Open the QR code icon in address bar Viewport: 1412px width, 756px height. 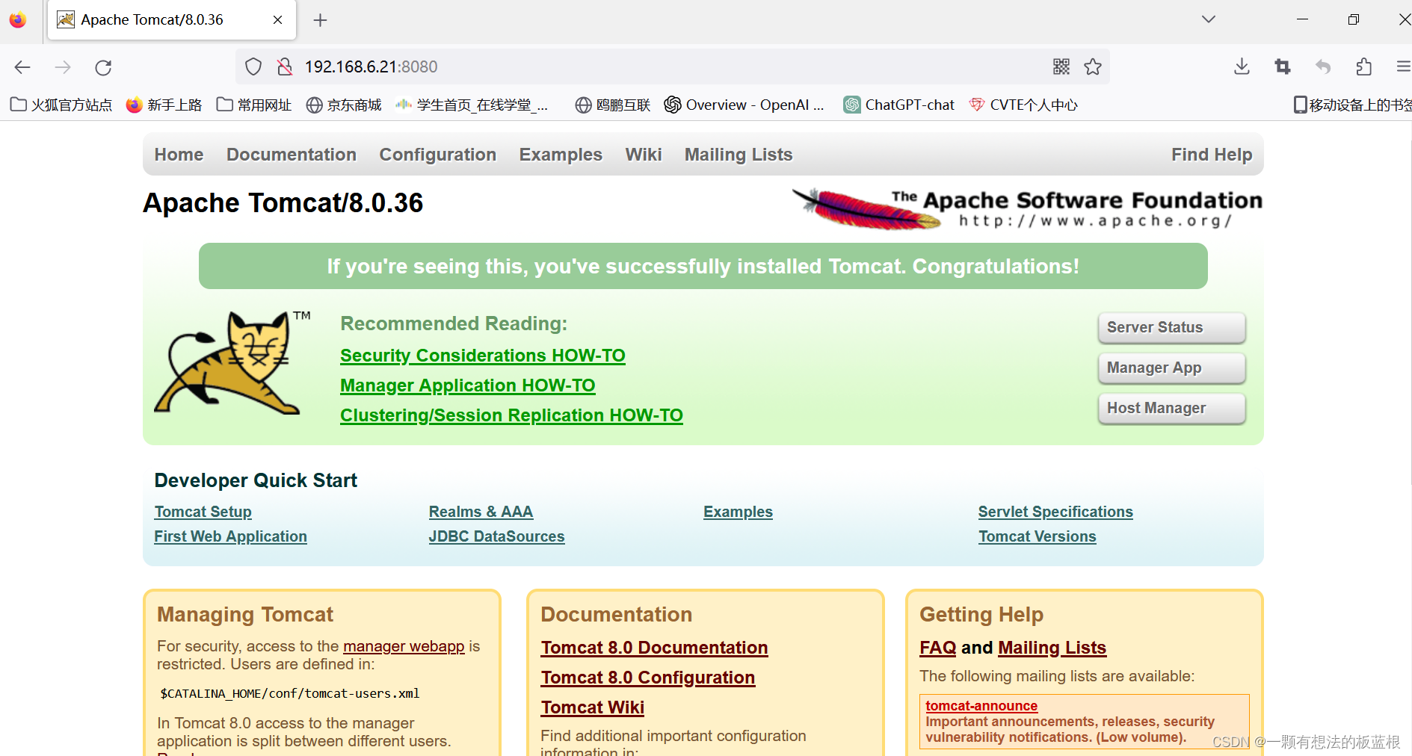[1061, 66]
